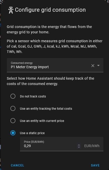Click the Use an entity with current price label

(42, 121)
